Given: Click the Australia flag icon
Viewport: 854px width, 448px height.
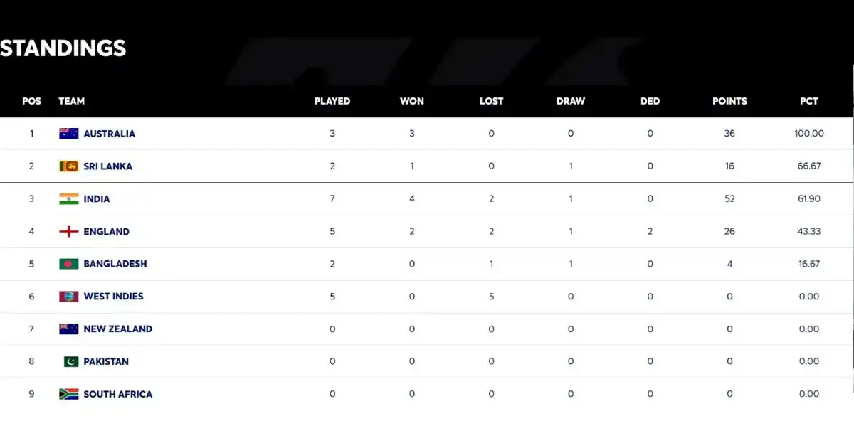Looking at the screenshot, I should 68,134.
